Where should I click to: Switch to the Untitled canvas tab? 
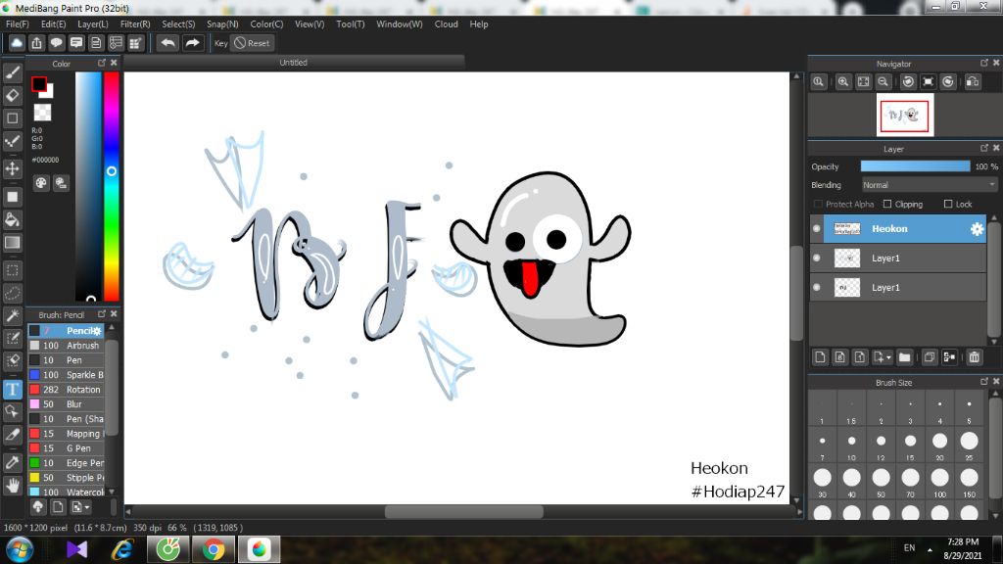(x=294, y=63)
